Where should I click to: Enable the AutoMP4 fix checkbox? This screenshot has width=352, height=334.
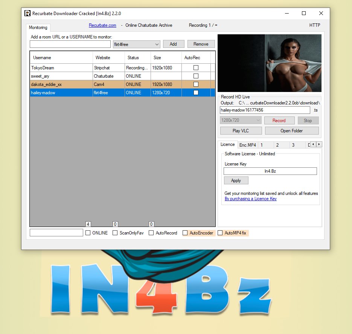click(220, 233)
